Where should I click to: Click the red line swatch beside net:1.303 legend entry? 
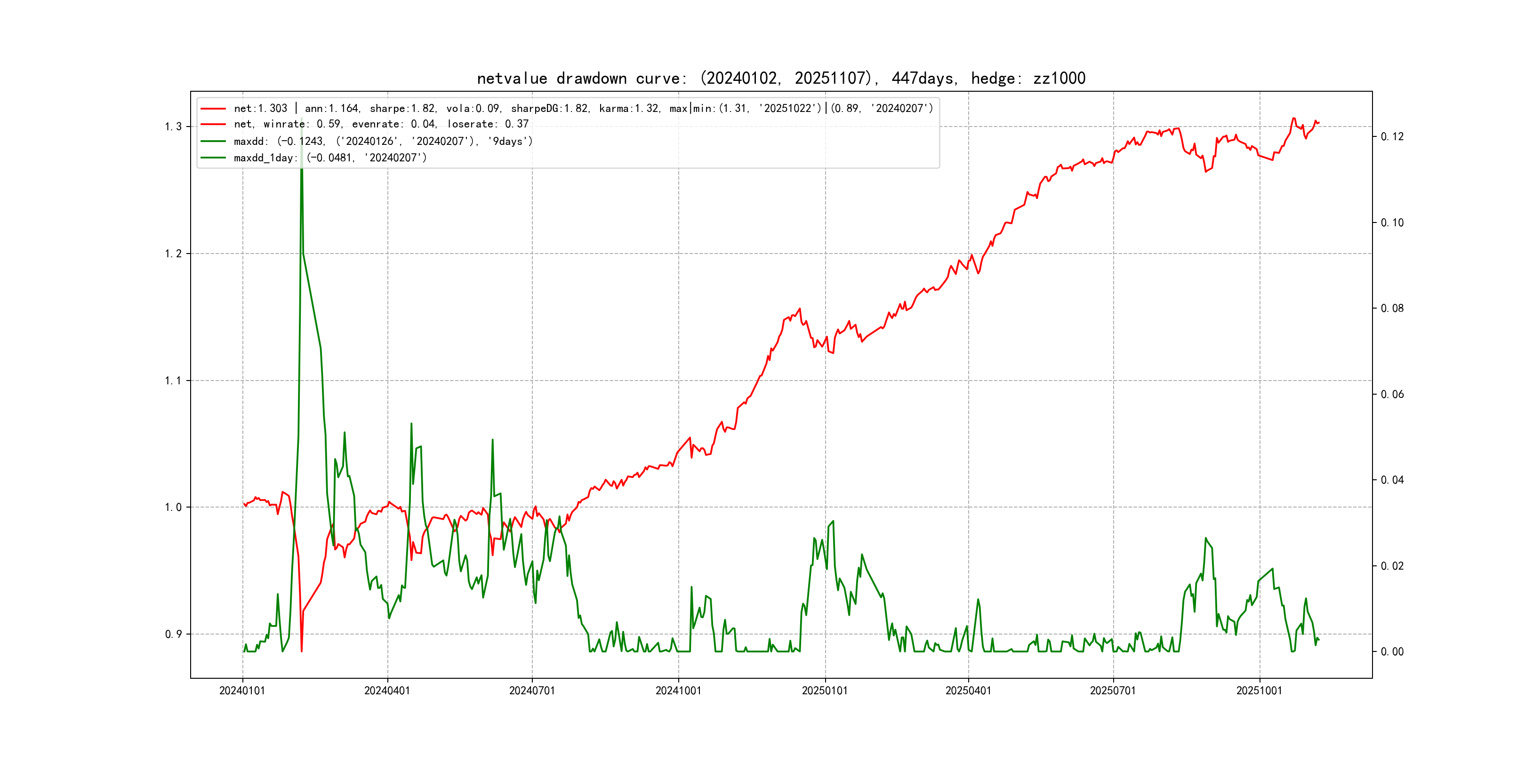213,109
